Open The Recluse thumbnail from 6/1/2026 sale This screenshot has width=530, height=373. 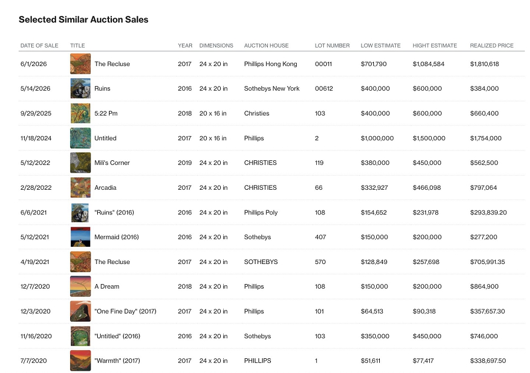pyautogui.click(x=81, y=64)
